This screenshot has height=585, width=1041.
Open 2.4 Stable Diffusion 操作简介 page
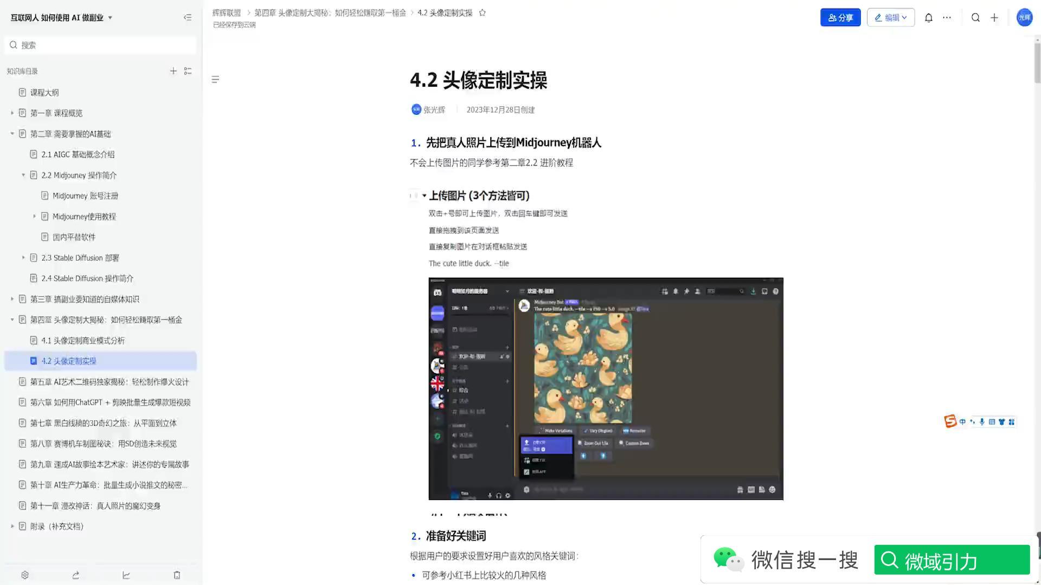point(87,278)
